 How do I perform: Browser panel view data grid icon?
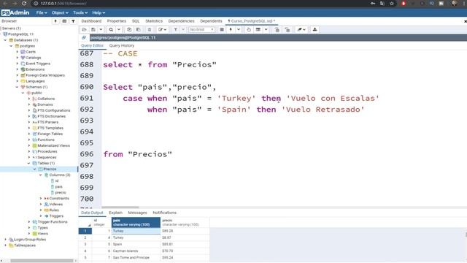click(64, 21)
